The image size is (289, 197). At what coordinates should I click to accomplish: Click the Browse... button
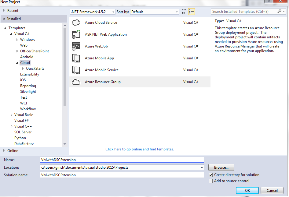[x=221, y=167]
